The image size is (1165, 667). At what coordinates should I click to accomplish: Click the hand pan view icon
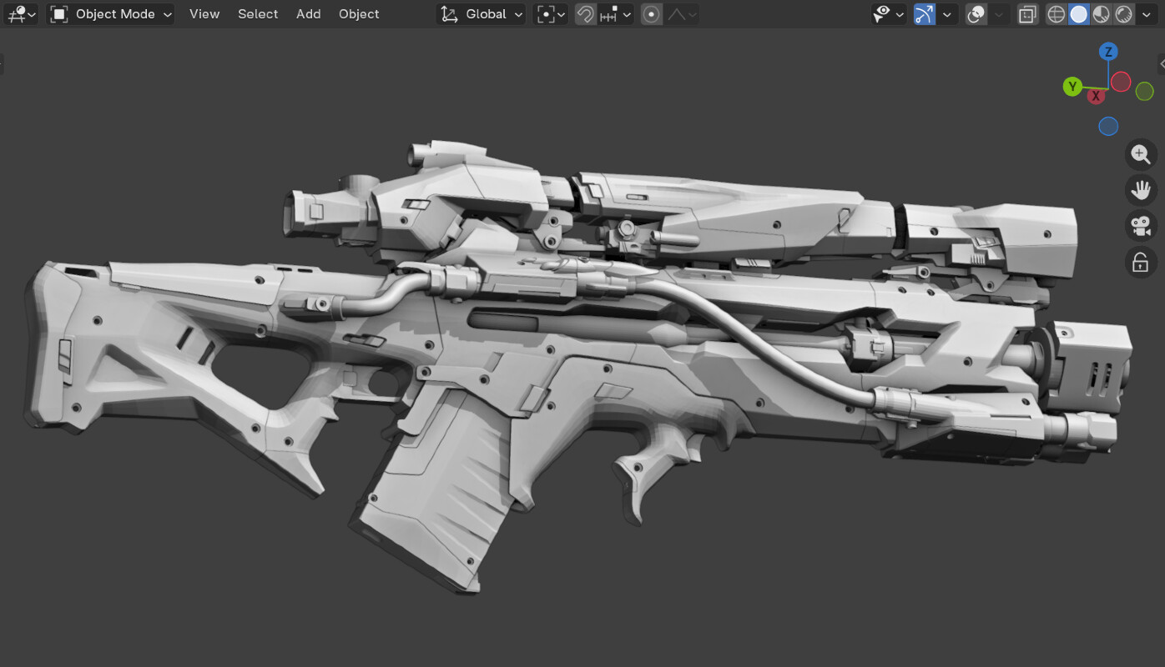[x=1140, y=190]
